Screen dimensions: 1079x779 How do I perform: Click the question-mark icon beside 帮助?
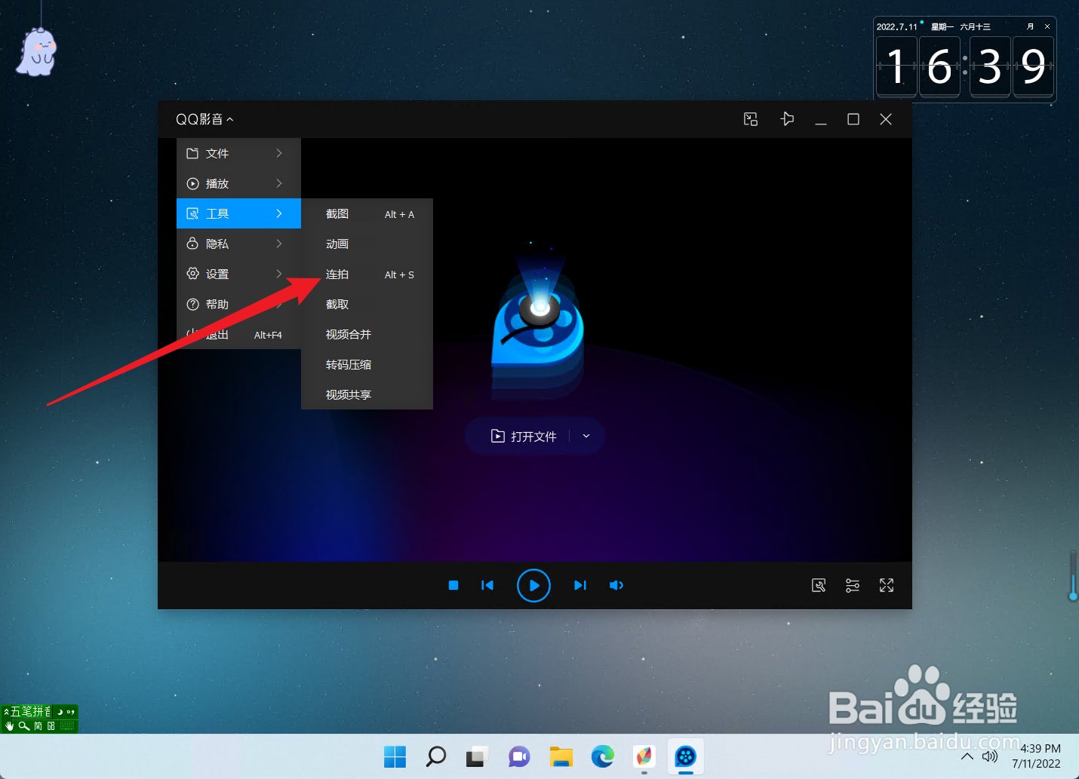point(192,304)
